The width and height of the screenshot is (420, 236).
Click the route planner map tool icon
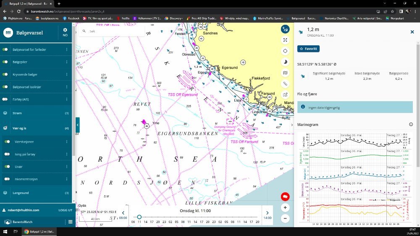[x=285, y=29]
